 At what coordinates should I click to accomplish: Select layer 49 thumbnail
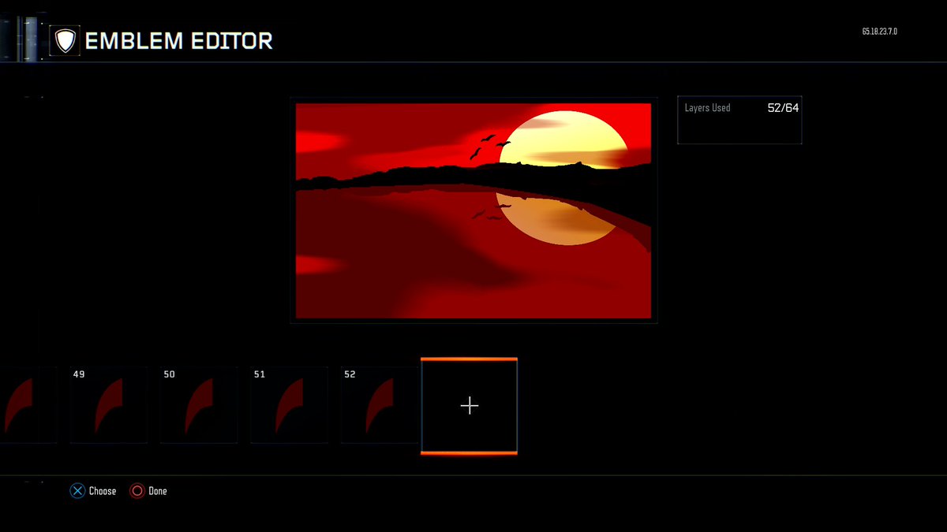click(109, 405)
